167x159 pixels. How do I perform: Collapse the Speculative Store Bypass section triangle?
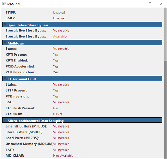click(5, 24)
